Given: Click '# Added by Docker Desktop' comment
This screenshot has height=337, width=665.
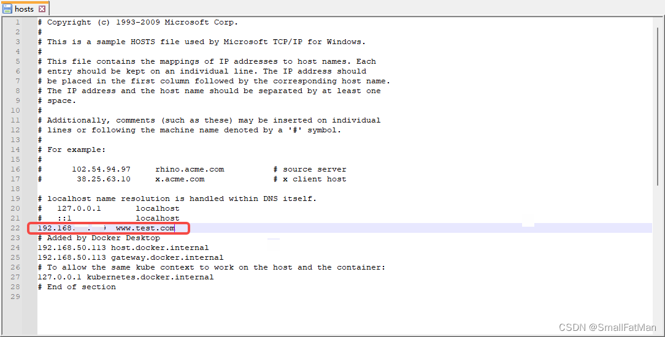Looking at the screenshot, I should [99, 238].
